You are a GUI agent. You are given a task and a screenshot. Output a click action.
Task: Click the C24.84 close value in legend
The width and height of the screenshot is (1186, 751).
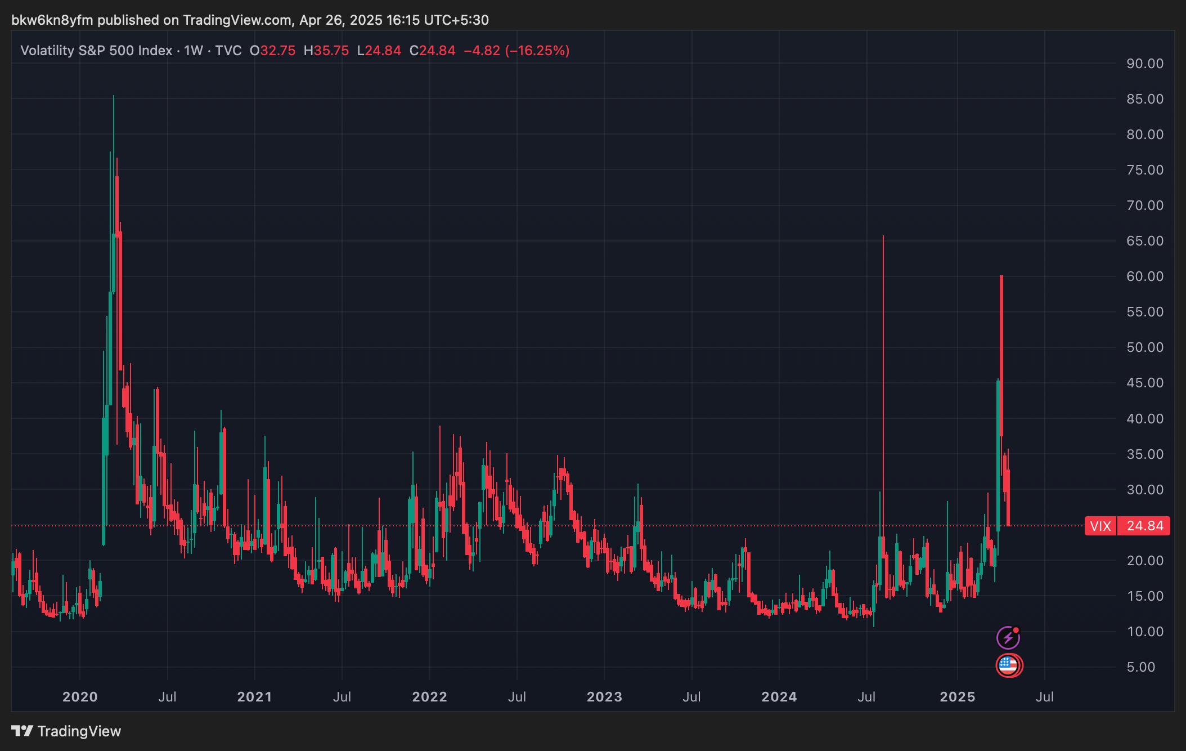point(432,51)
